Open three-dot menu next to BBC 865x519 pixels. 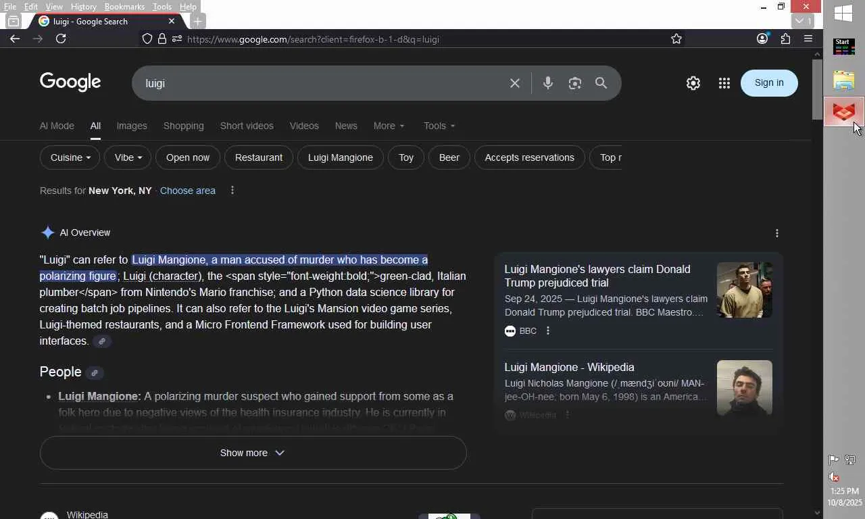click(548, 330)
